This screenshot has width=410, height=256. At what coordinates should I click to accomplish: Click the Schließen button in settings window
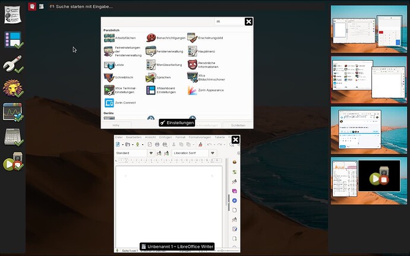pyautogui.click(x=238, y=125)
